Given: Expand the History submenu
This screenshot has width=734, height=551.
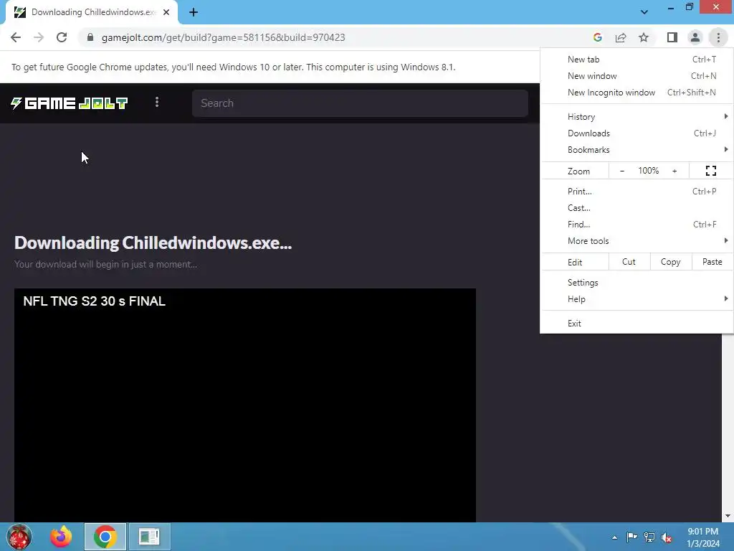Looking at the screenshot, I should coord(637,117).
